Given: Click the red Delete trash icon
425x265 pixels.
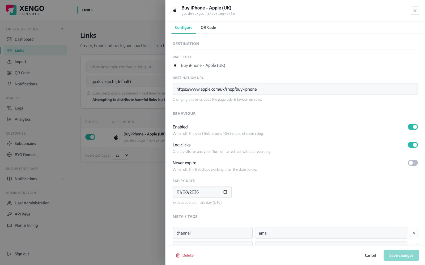Looking at the screenshot, I should tap(178, 255).
